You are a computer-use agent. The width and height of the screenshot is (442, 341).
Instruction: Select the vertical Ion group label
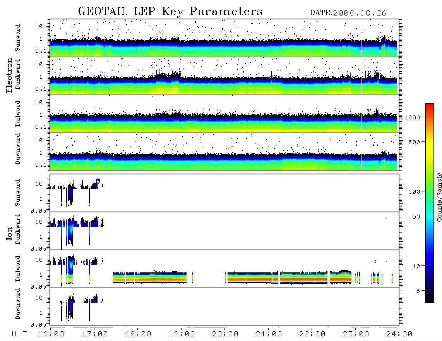coord(9,234)
